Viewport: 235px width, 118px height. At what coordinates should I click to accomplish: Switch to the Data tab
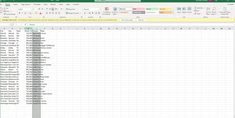[x=46, y=4]
